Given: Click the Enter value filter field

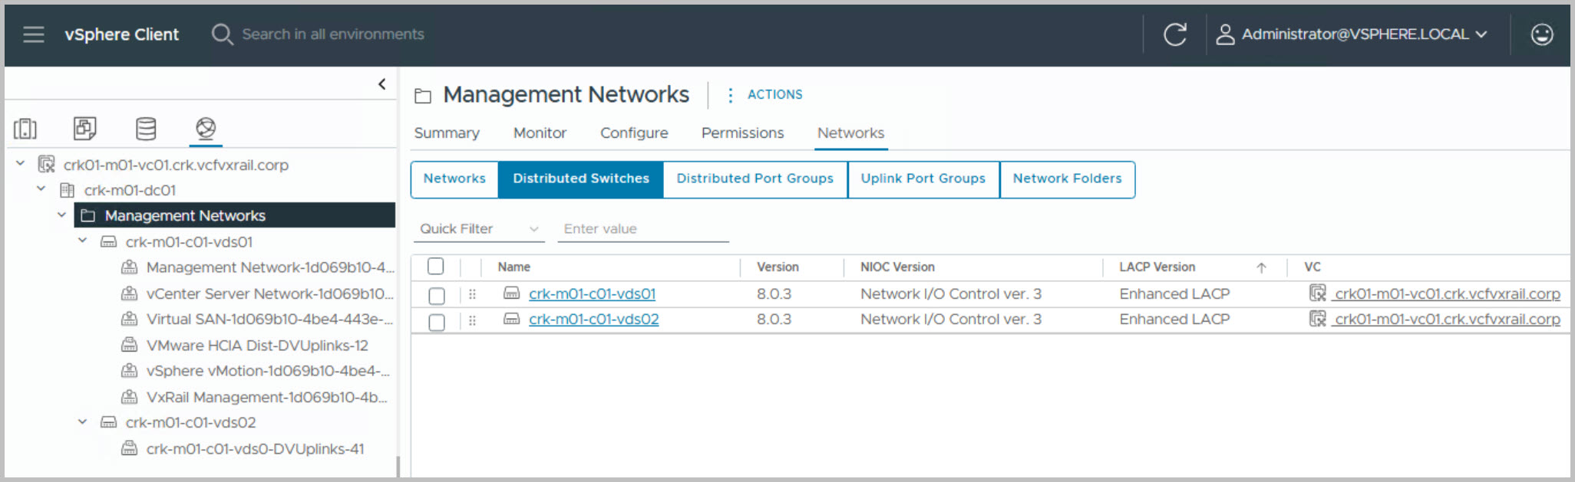Looking at the screenshot, I should 642,229.
